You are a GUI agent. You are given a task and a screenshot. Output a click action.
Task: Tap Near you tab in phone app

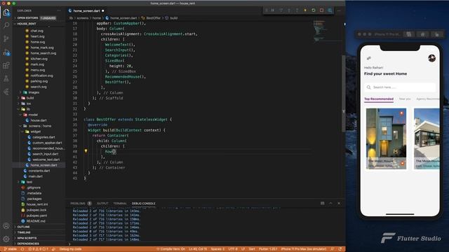tap(405, 99)
